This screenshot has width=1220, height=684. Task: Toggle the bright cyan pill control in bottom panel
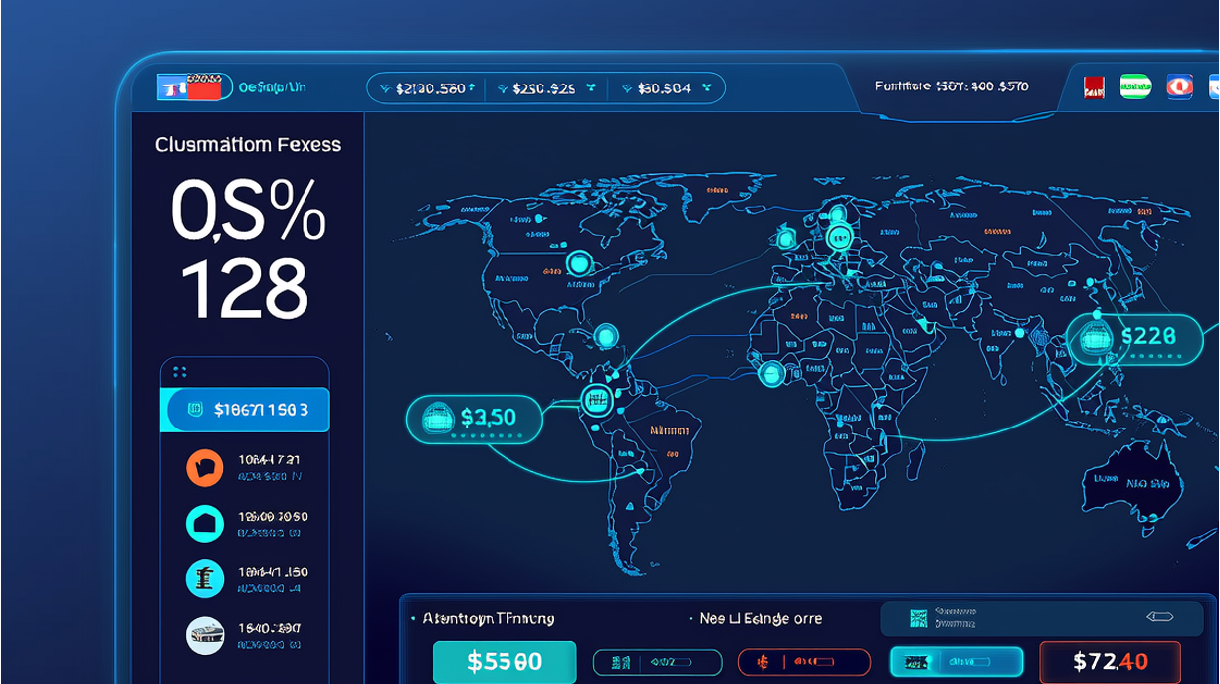(955, 662)
